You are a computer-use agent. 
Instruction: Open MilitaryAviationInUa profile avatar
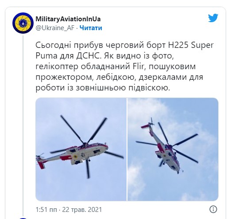pyautogui.click(x=23, y=23)
